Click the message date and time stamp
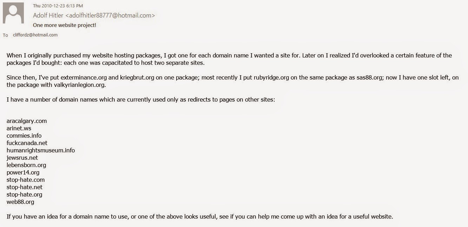The image size is (468, 227). (x=58, y=6)
